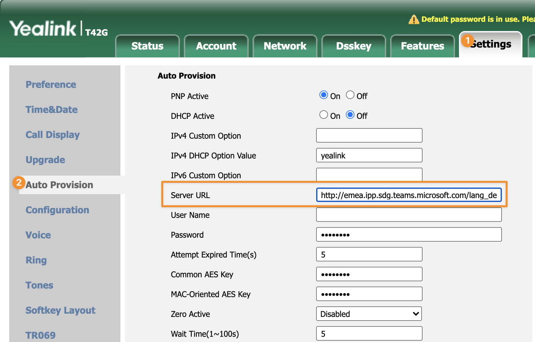
Task: Click the Auto Provision section heading
Action: 186,76
